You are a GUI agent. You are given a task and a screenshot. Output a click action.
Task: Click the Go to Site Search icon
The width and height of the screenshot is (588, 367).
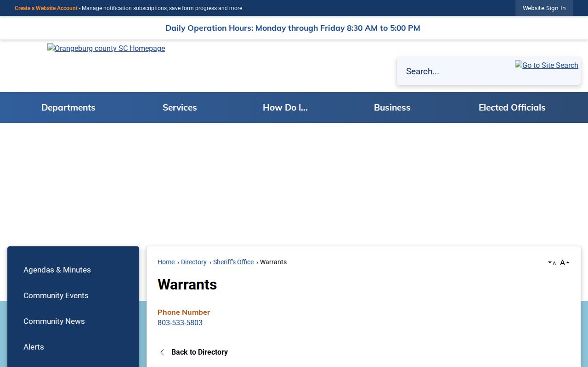pyautogui.click(x=546, y=65)
